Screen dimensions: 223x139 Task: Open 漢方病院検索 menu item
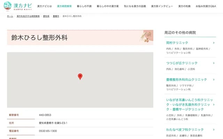(64, 6)
